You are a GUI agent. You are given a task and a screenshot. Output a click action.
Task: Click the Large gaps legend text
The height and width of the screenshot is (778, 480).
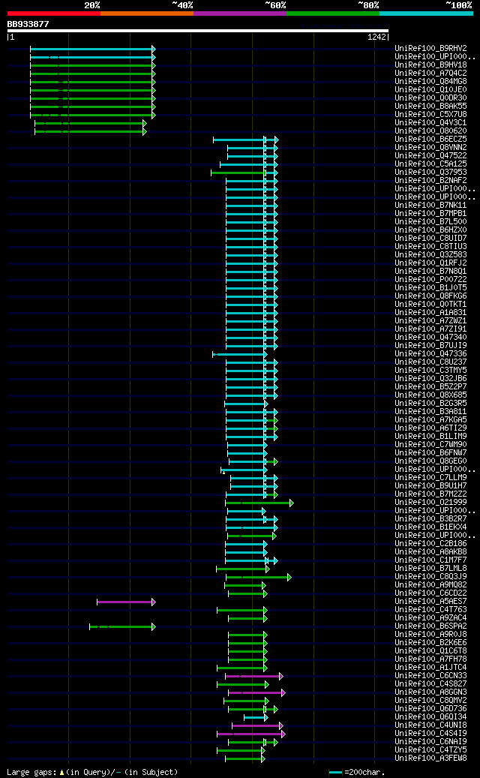tap(92, 772)
